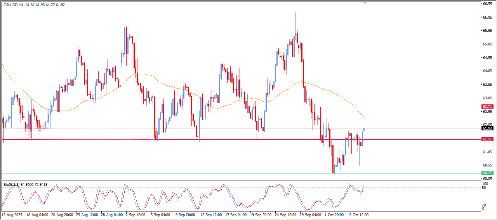Click the stochastic 80 level label

click(x=484, y=188)
